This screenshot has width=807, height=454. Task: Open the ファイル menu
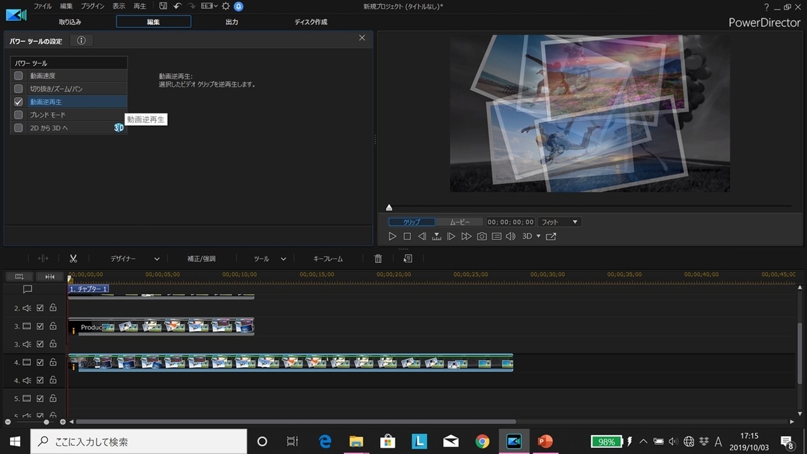(42, 6)
